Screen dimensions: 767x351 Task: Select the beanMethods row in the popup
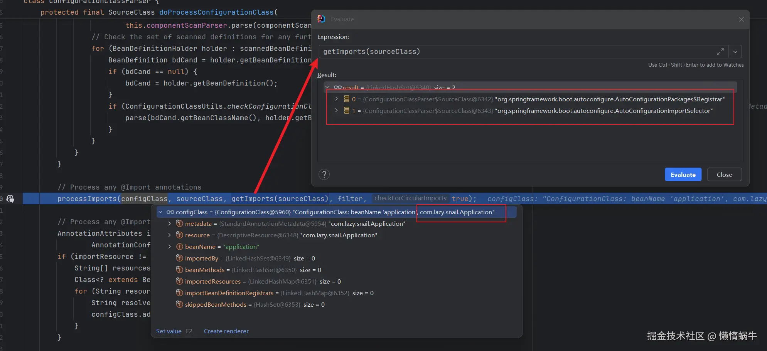point(336,270)
